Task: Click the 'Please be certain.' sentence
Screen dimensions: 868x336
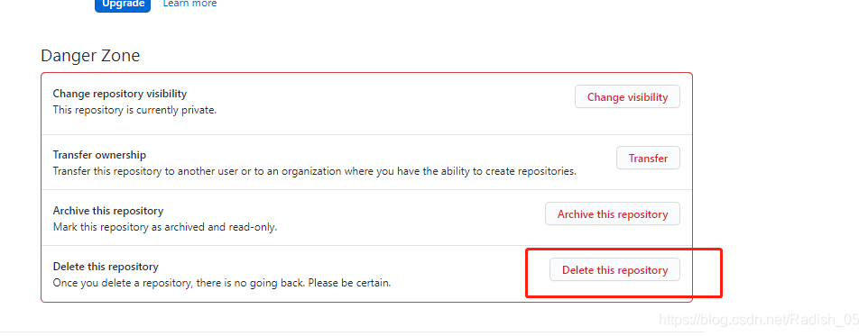Action: tap(349, 283)
